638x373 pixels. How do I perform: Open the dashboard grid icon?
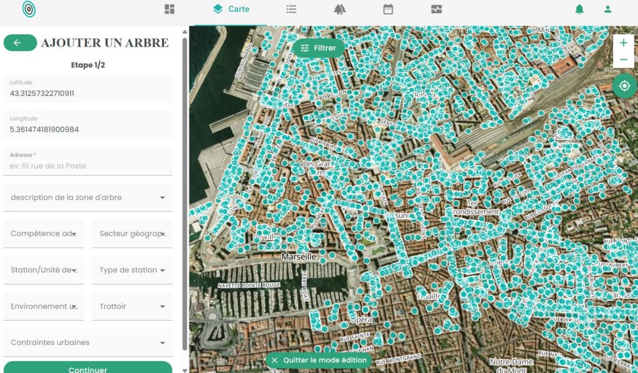(169, 9)
